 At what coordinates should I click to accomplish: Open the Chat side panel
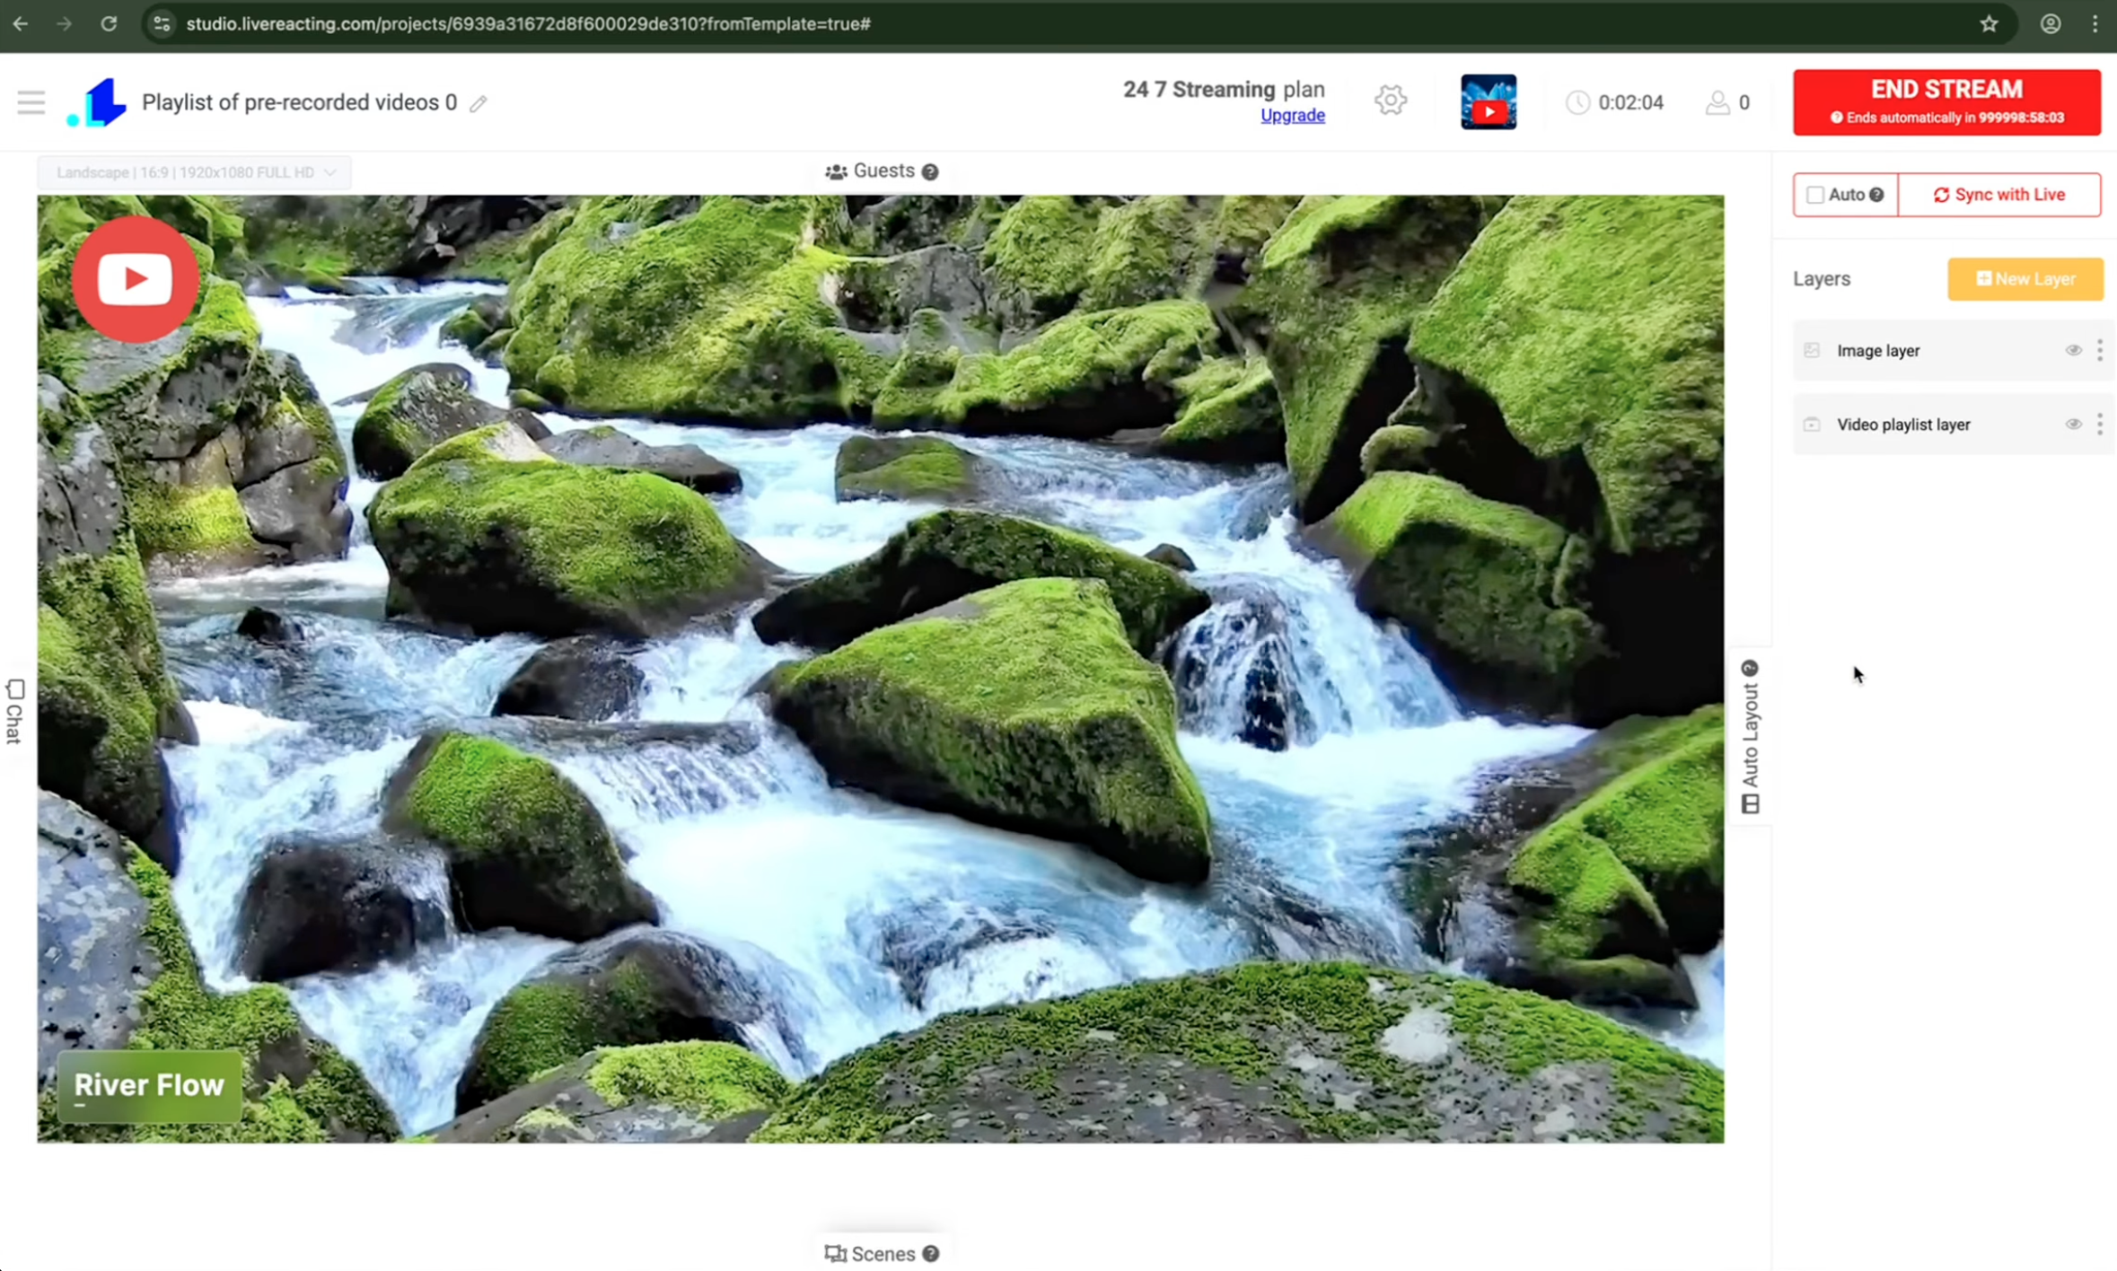pyautogui.click(x=14, y=712)
